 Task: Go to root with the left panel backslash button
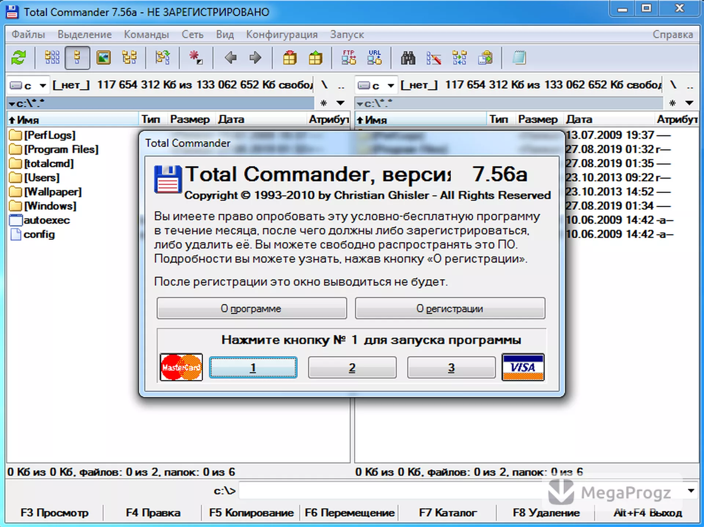point(324,85)
